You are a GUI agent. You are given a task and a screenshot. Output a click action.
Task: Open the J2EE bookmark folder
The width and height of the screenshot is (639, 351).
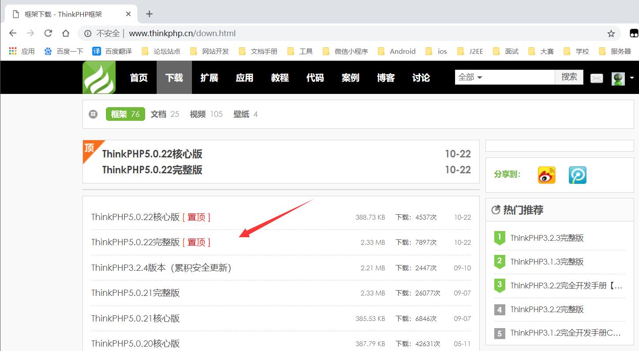470,51
